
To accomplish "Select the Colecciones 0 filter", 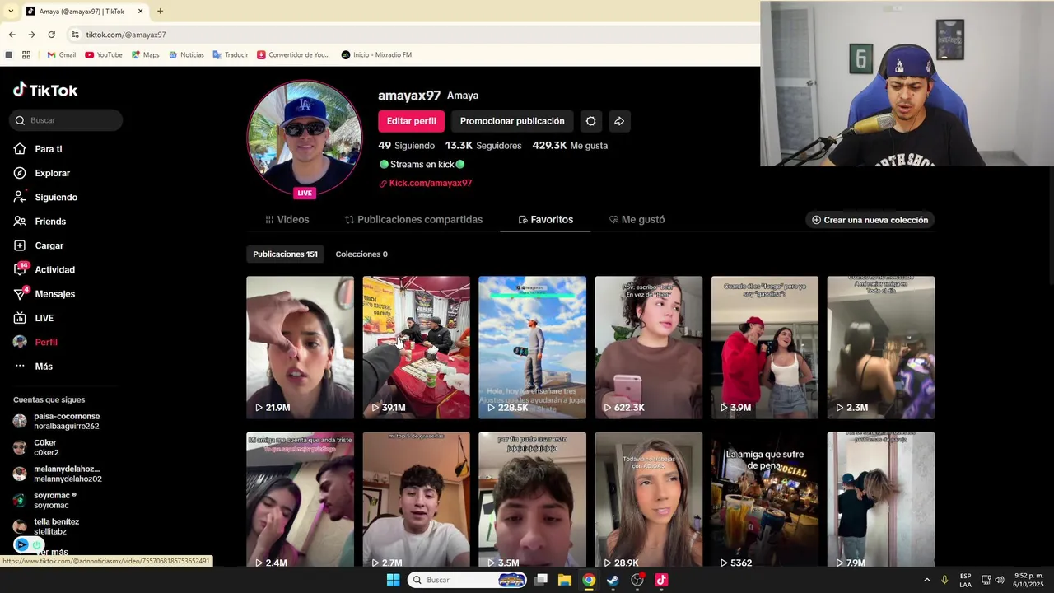I will [361, 254].
